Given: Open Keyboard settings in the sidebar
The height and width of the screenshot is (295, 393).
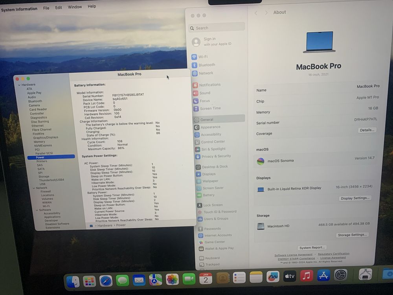Looking at the screenshot, I should pos(209,258).
